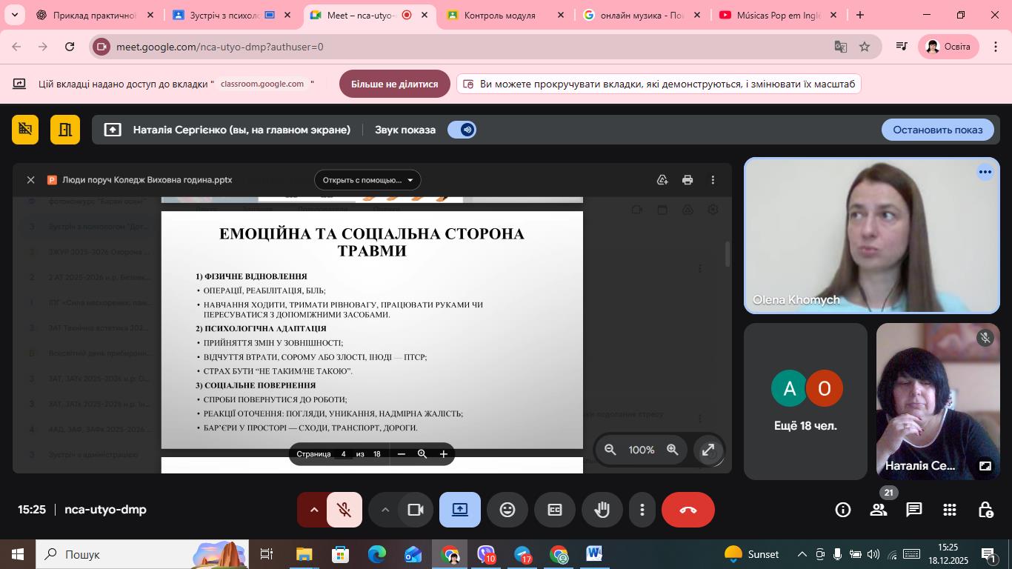Turn on closed captions
Image resolution: width=1012 pixels, height=569 pixels.
click(554, 510)
